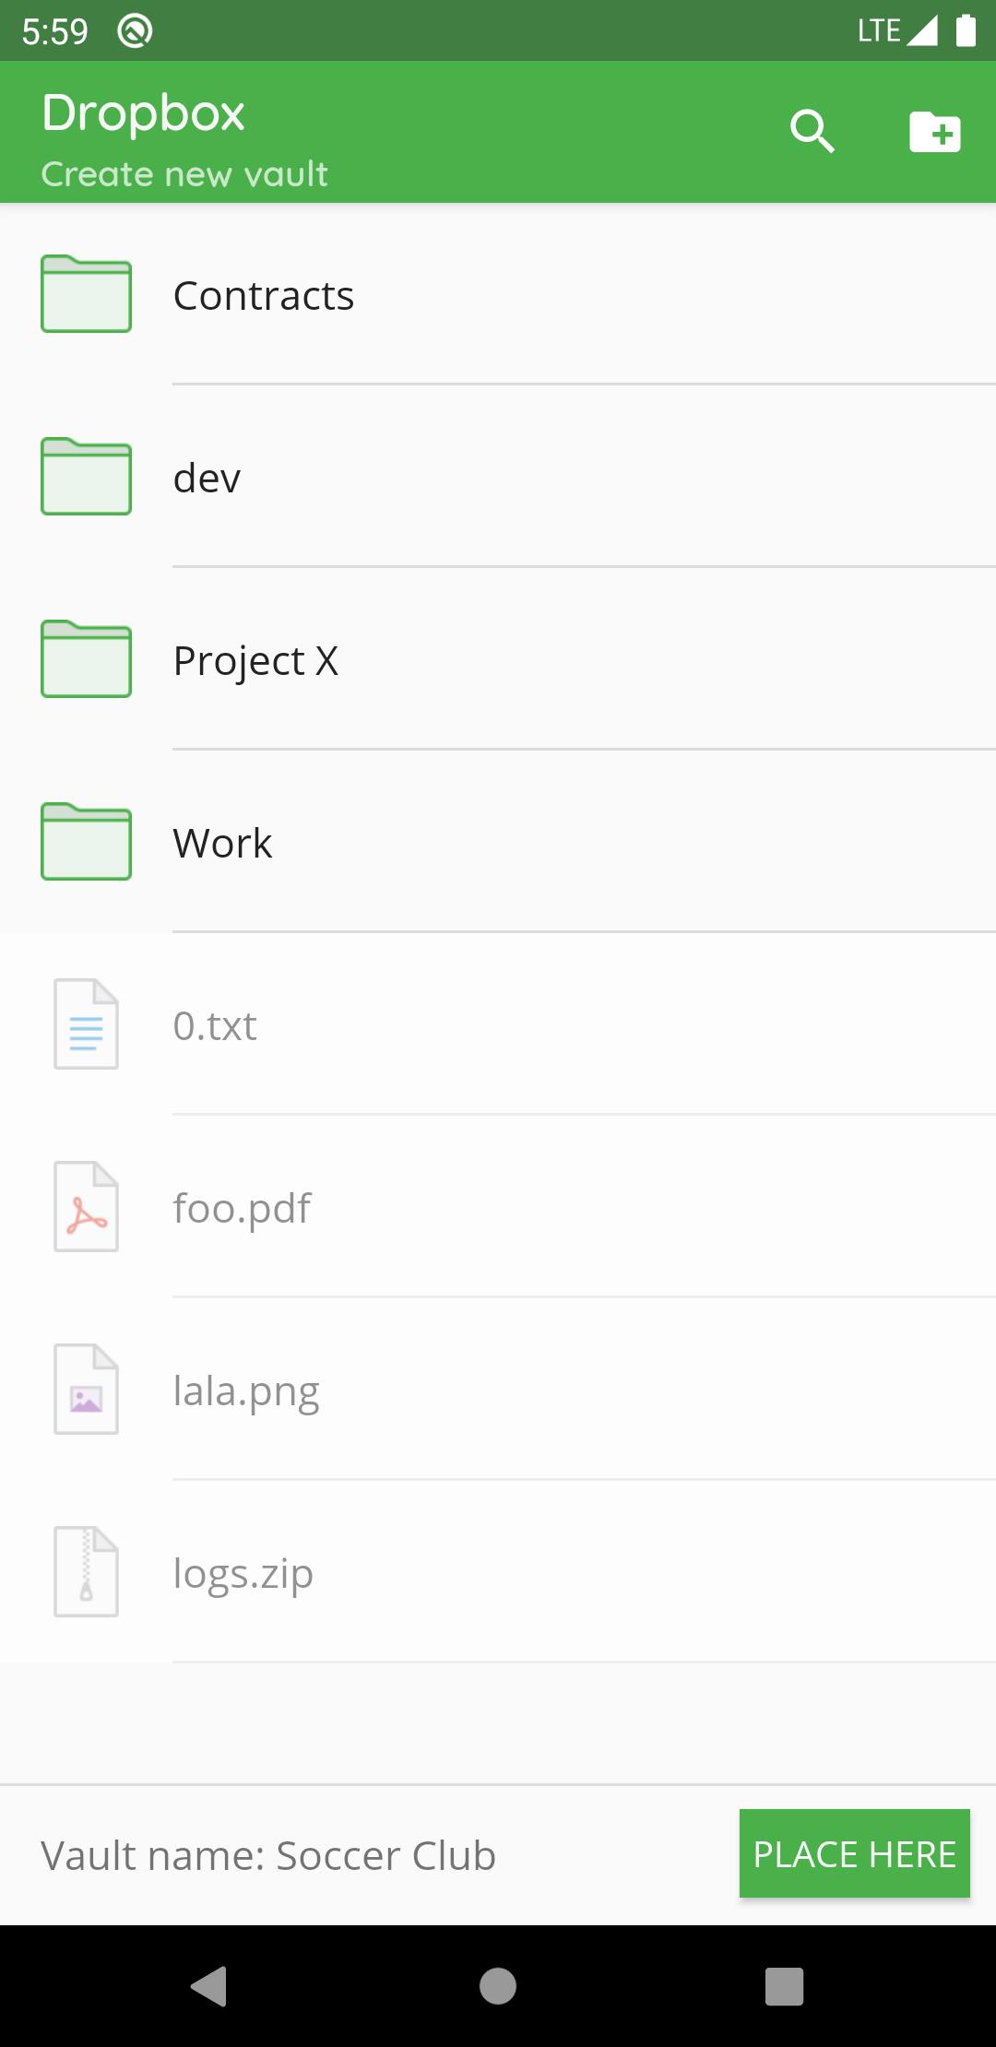Tap the Contracts folder icon

pyautogui.click(x=86, y=294)
